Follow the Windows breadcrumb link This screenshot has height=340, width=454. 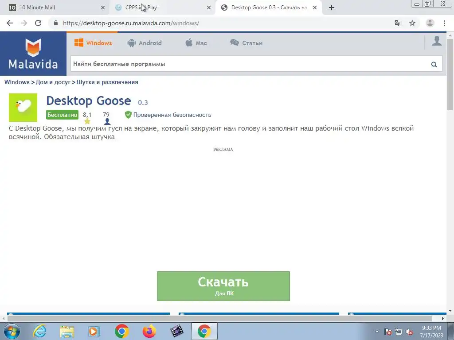pos(17,82)
